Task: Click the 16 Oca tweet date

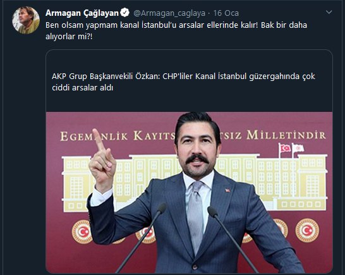Action: (226, 13)
